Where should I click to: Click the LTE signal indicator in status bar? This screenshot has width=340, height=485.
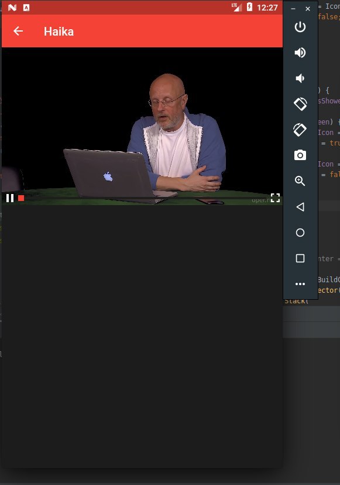tap(236, 7)
